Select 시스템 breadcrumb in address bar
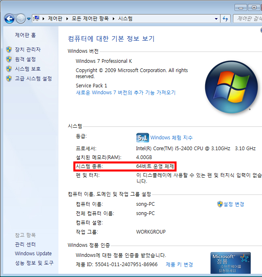 (125, 19)
